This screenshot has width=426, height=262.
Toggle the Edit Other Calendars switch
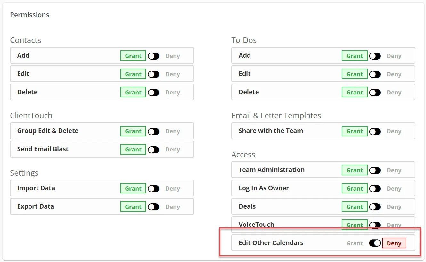click(375, 243)
